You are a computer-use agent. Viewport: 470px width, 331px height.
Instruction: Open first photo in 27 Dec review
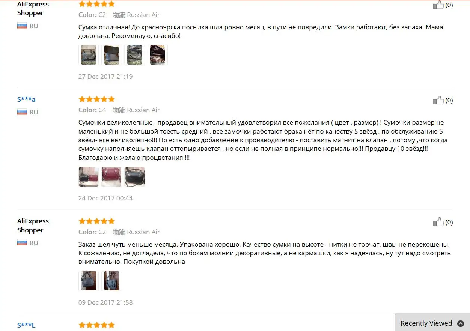pos(89,55)
